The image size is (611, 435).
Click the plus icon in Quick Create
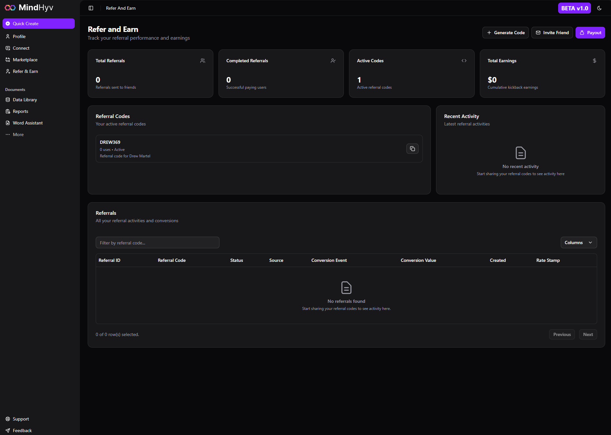[x=8, y=24]
